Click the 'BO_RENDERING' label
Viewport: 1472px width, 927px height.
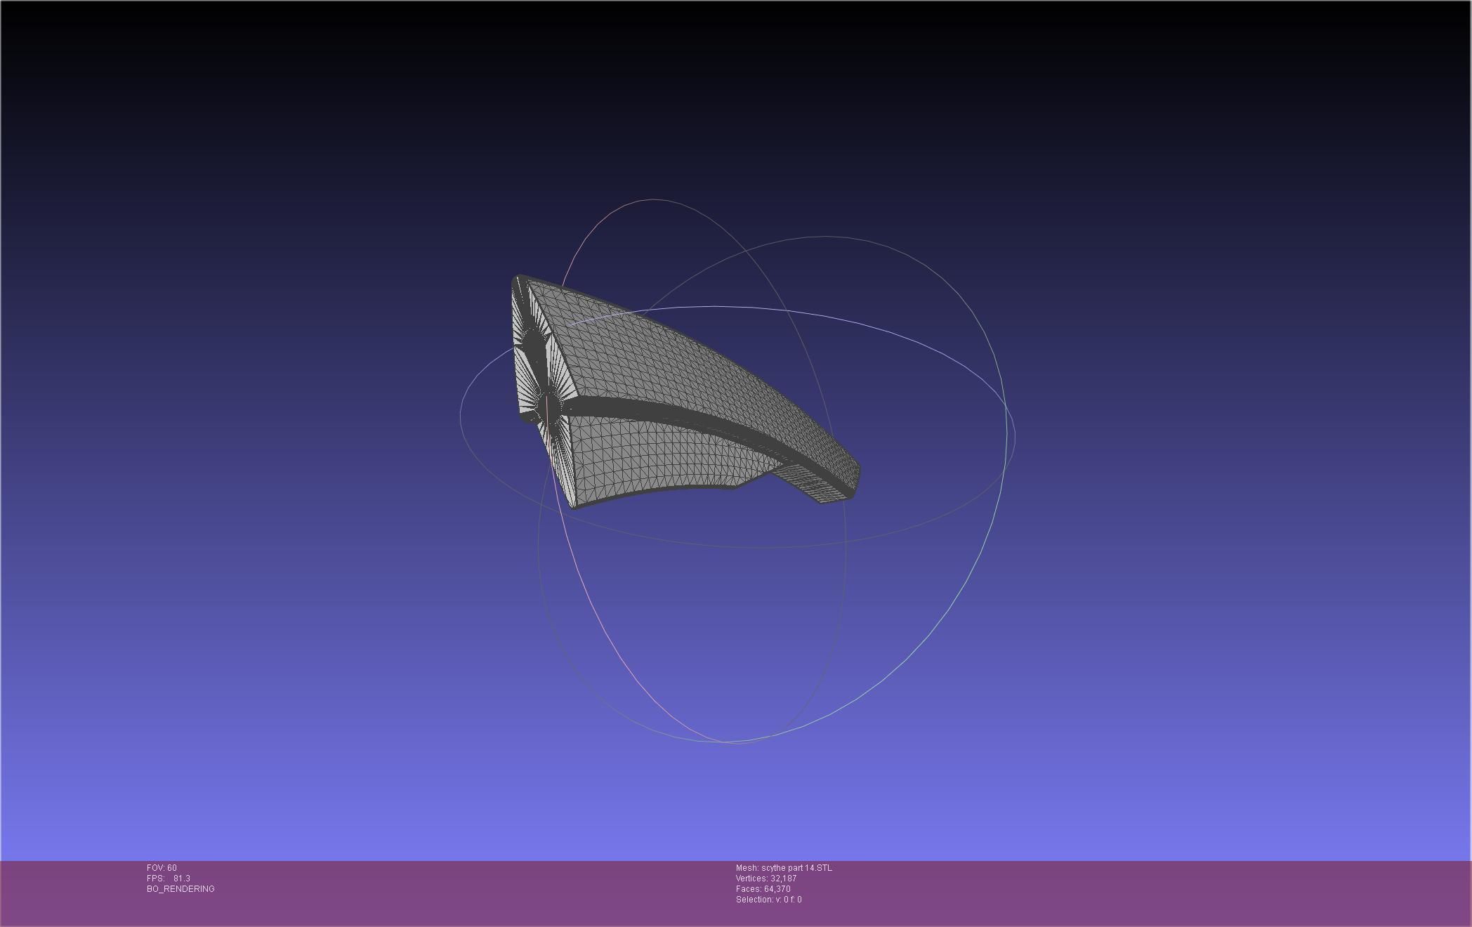(180, 889)
